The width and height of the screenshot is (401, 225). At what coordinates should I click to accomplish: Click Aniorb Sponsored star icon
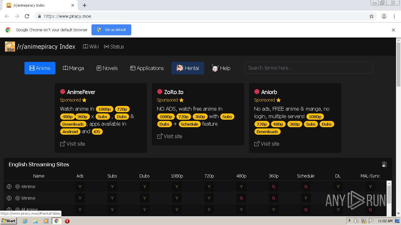point(279,100)
